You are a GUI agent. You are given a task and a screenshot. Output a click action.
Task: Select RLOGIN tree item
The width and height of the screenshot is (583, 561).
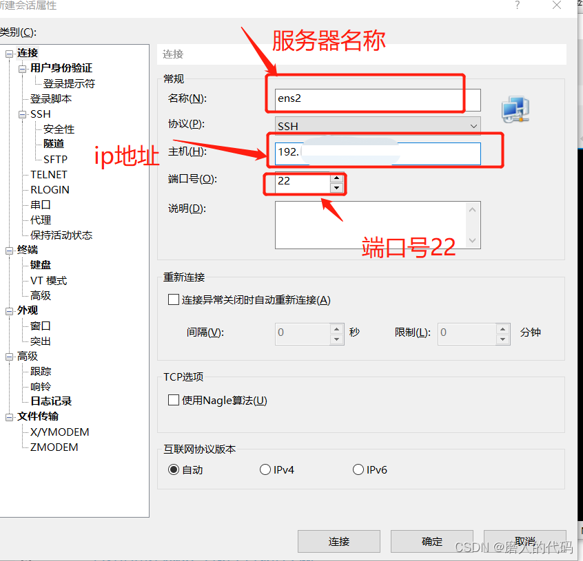click(x=50, y=190)
